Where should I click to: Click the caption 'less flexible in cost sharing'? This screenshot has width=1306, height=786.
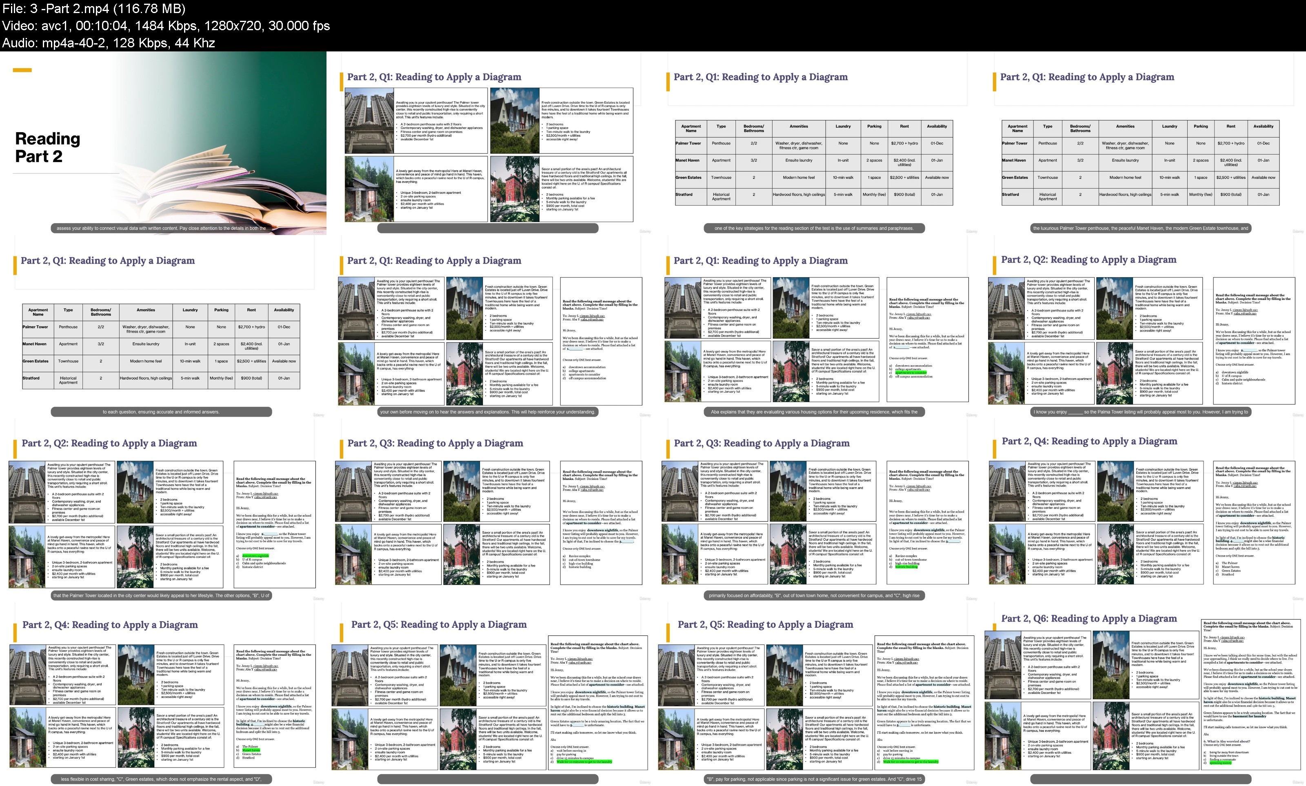coord(161,779)
